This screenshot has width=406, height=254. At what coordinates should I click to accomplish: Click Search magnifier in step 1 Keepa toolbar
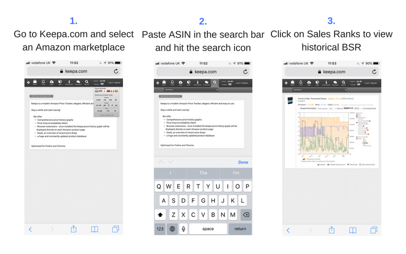click(86, 82)
